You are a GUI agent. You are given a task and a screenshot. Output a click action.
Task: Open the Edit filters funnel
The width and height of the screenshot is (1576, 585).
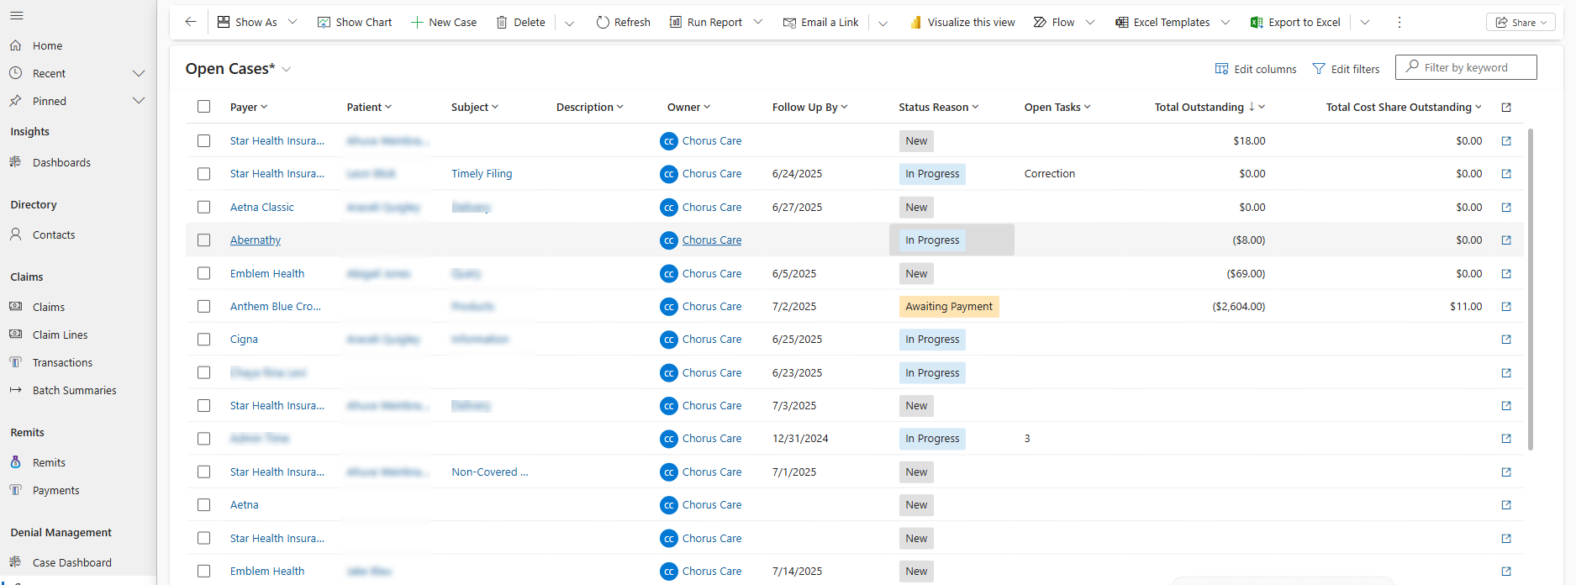(x=1319, y=69)
